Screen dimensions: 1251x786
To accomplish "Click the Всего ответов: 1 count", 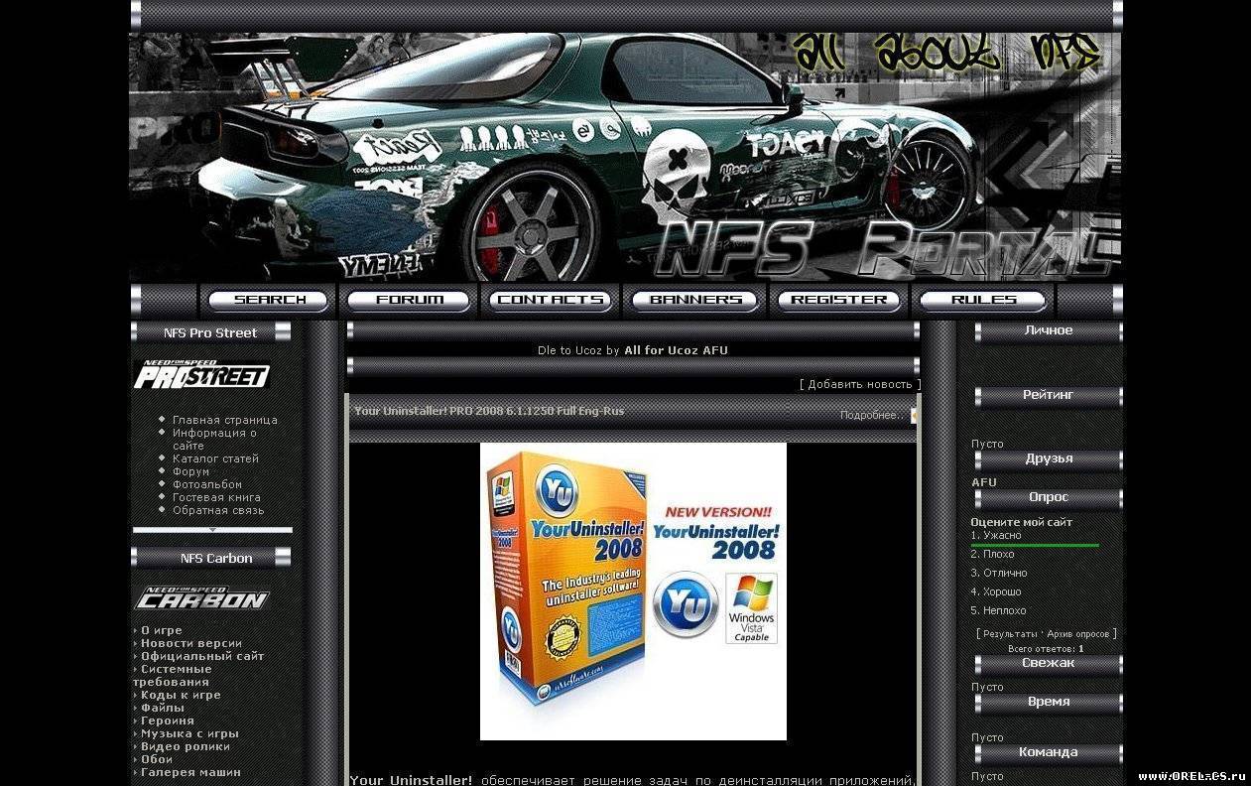I will click(1046, 649).
